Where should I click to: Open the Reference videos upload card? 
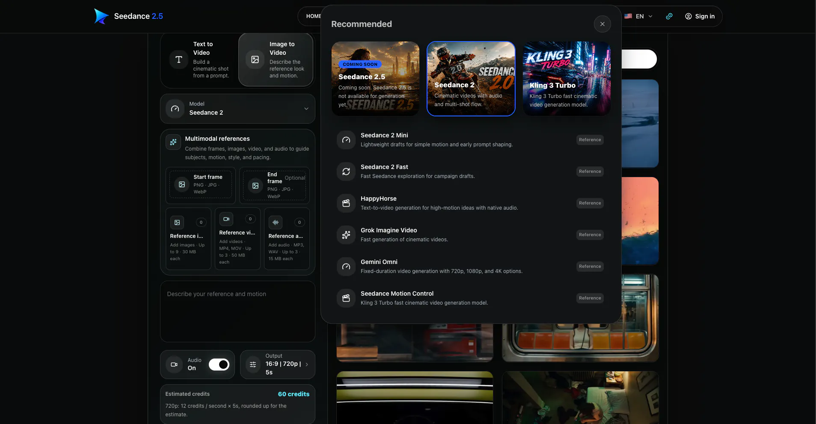pyautogui.click(x=237, y=239)
